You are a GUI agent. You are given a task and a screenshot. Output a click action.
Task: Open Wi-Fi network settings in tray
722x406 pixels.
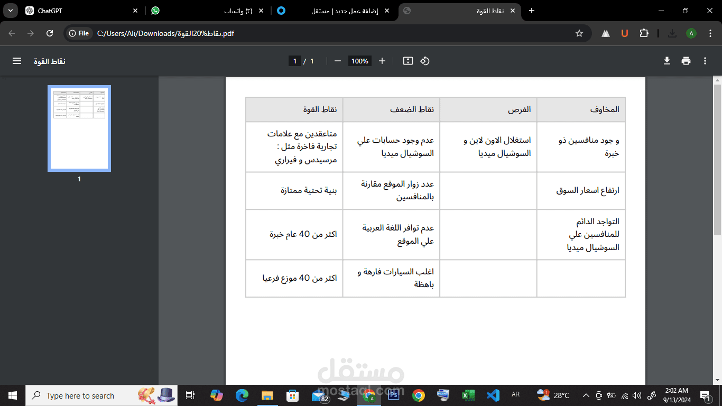pos(625,395)
